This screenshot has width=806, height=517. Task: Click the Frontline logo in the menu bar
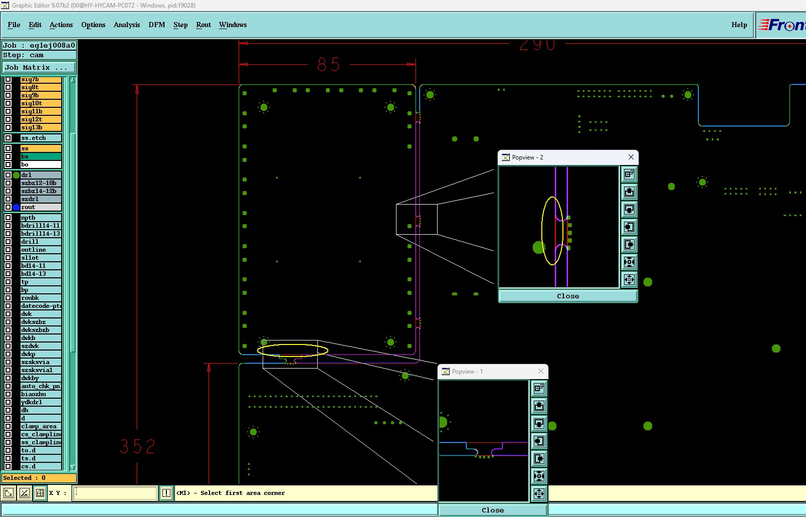[x=781, y=25]
